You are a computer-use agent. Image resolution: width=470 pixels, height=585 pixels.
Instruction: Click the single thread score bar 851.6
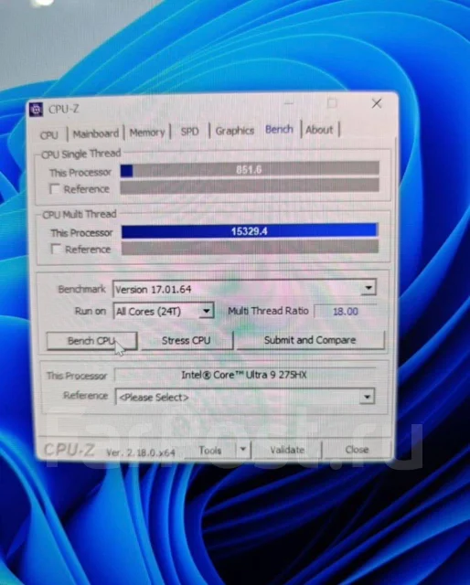250,170
